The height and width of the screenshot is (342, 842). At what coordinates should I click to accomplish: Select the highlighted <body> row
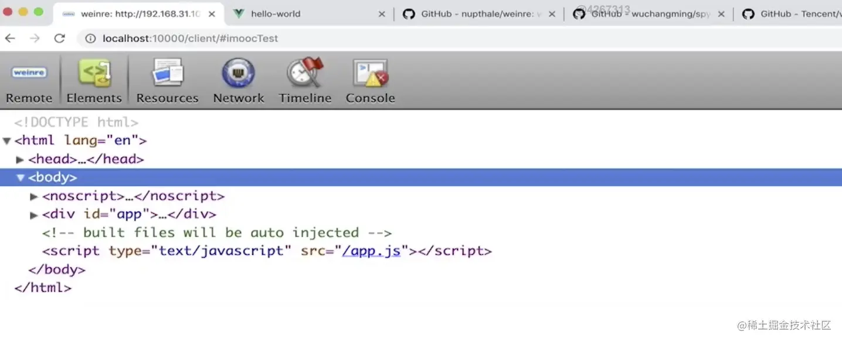421,177
